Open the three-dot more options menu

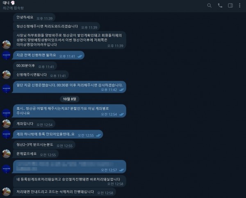pyautogui.click(x=239, y=5)
